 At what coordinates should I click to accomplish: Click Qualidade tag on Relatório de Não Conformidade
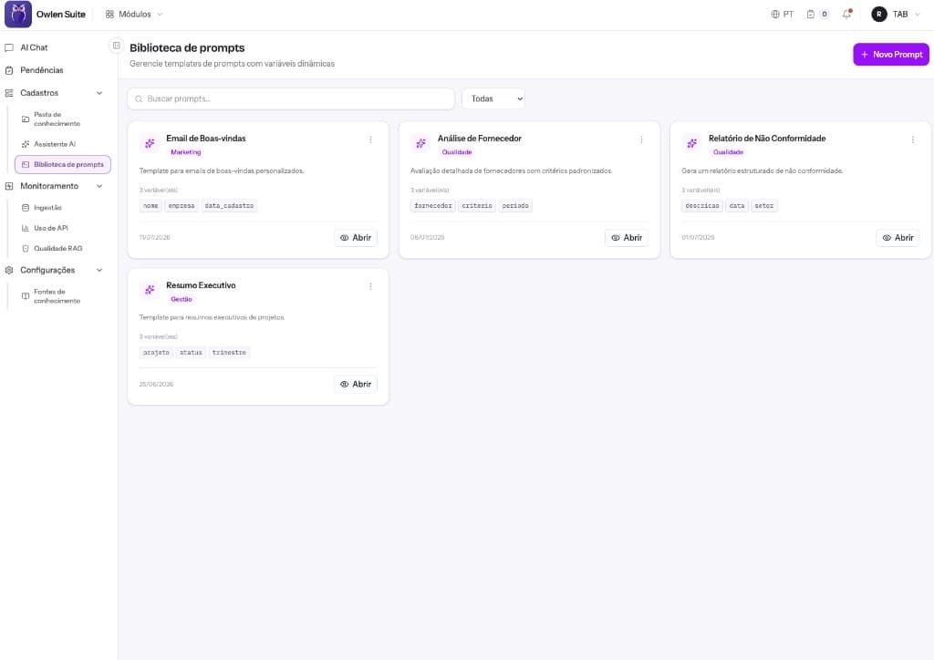coord(728,152)
